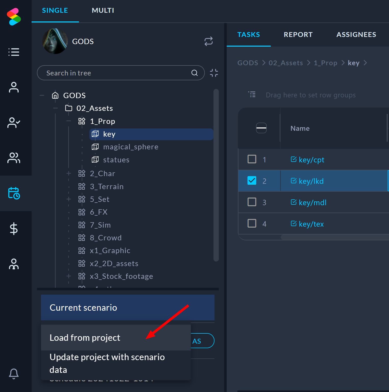Expand the x3_Stock_footage tree node

pyautogui.click(x=69, y=276)
